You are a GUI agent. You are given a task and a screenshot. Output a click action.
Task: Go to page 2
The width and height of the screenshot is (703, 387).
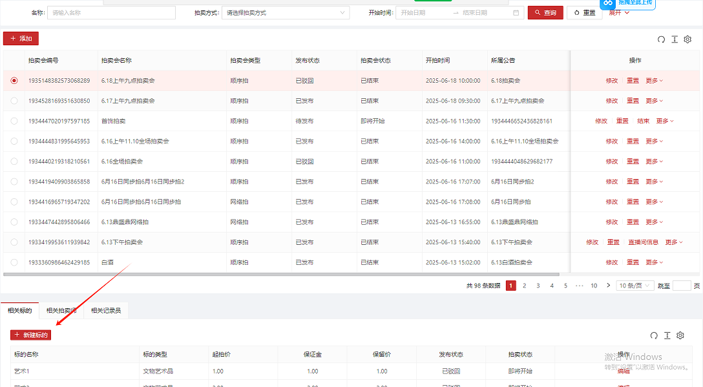pos(524,286)
